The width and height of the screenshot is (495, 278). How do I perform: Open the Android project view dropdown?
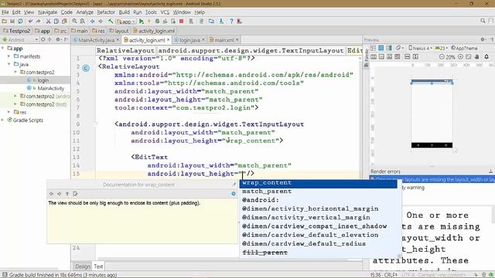[x=20, y=39]
